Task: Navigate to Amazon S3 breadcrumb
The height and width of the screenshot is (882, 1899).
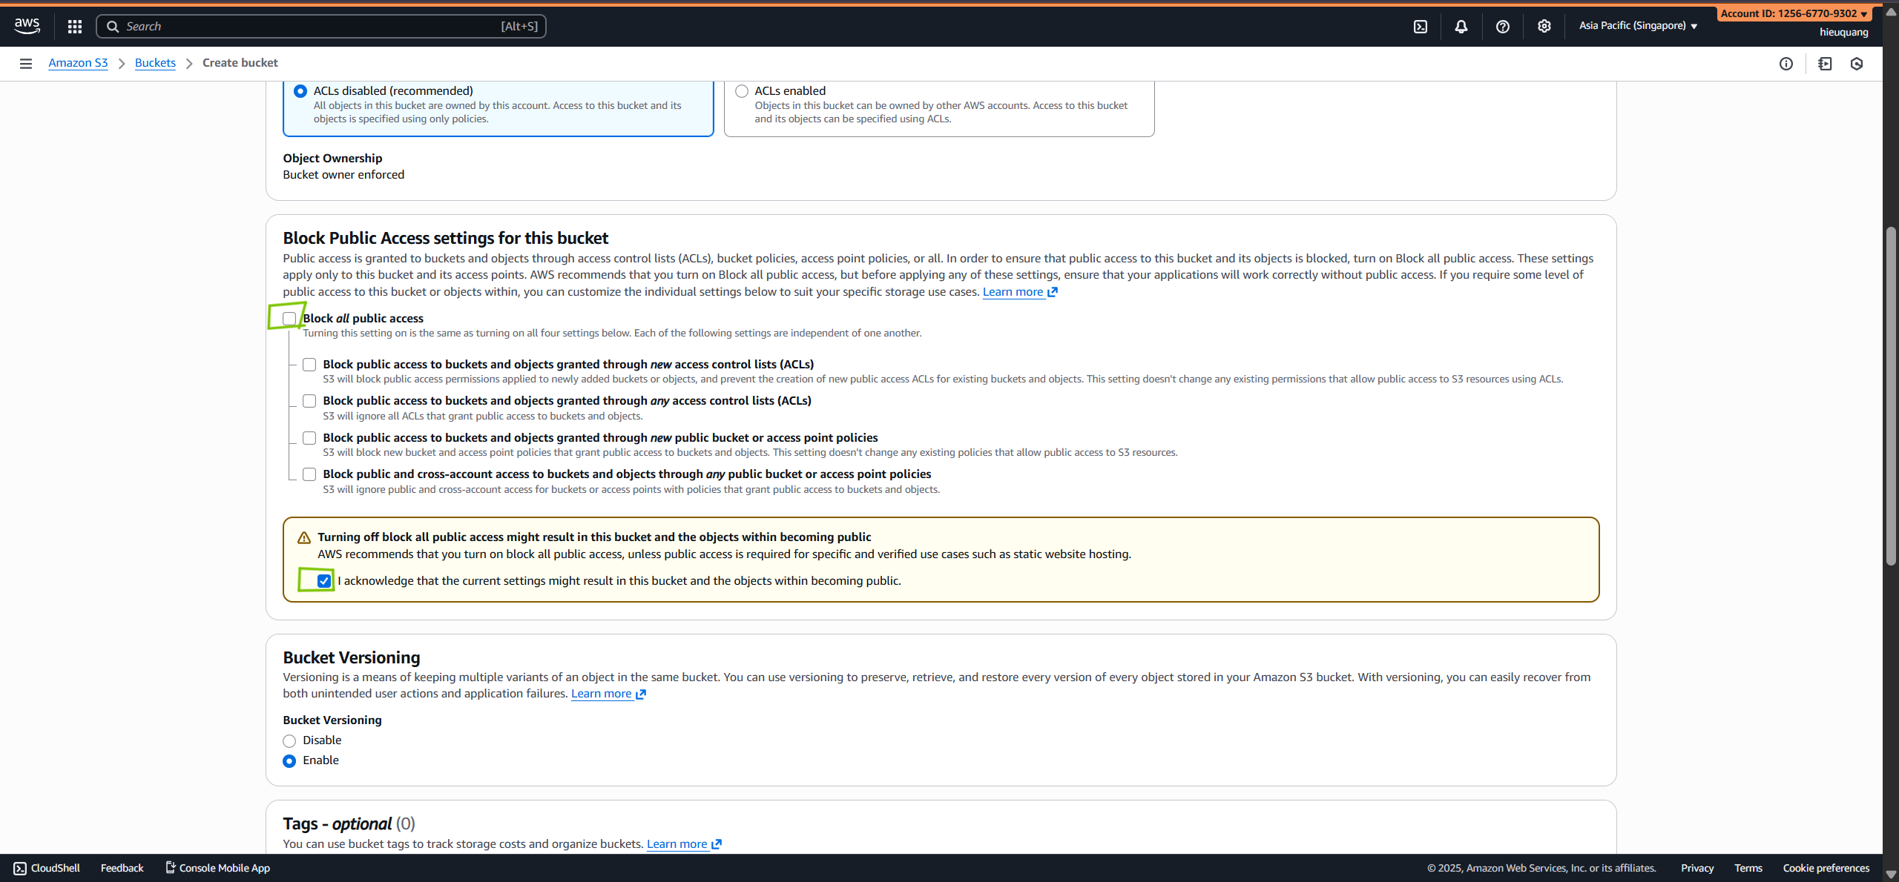Action: (78, 63)
